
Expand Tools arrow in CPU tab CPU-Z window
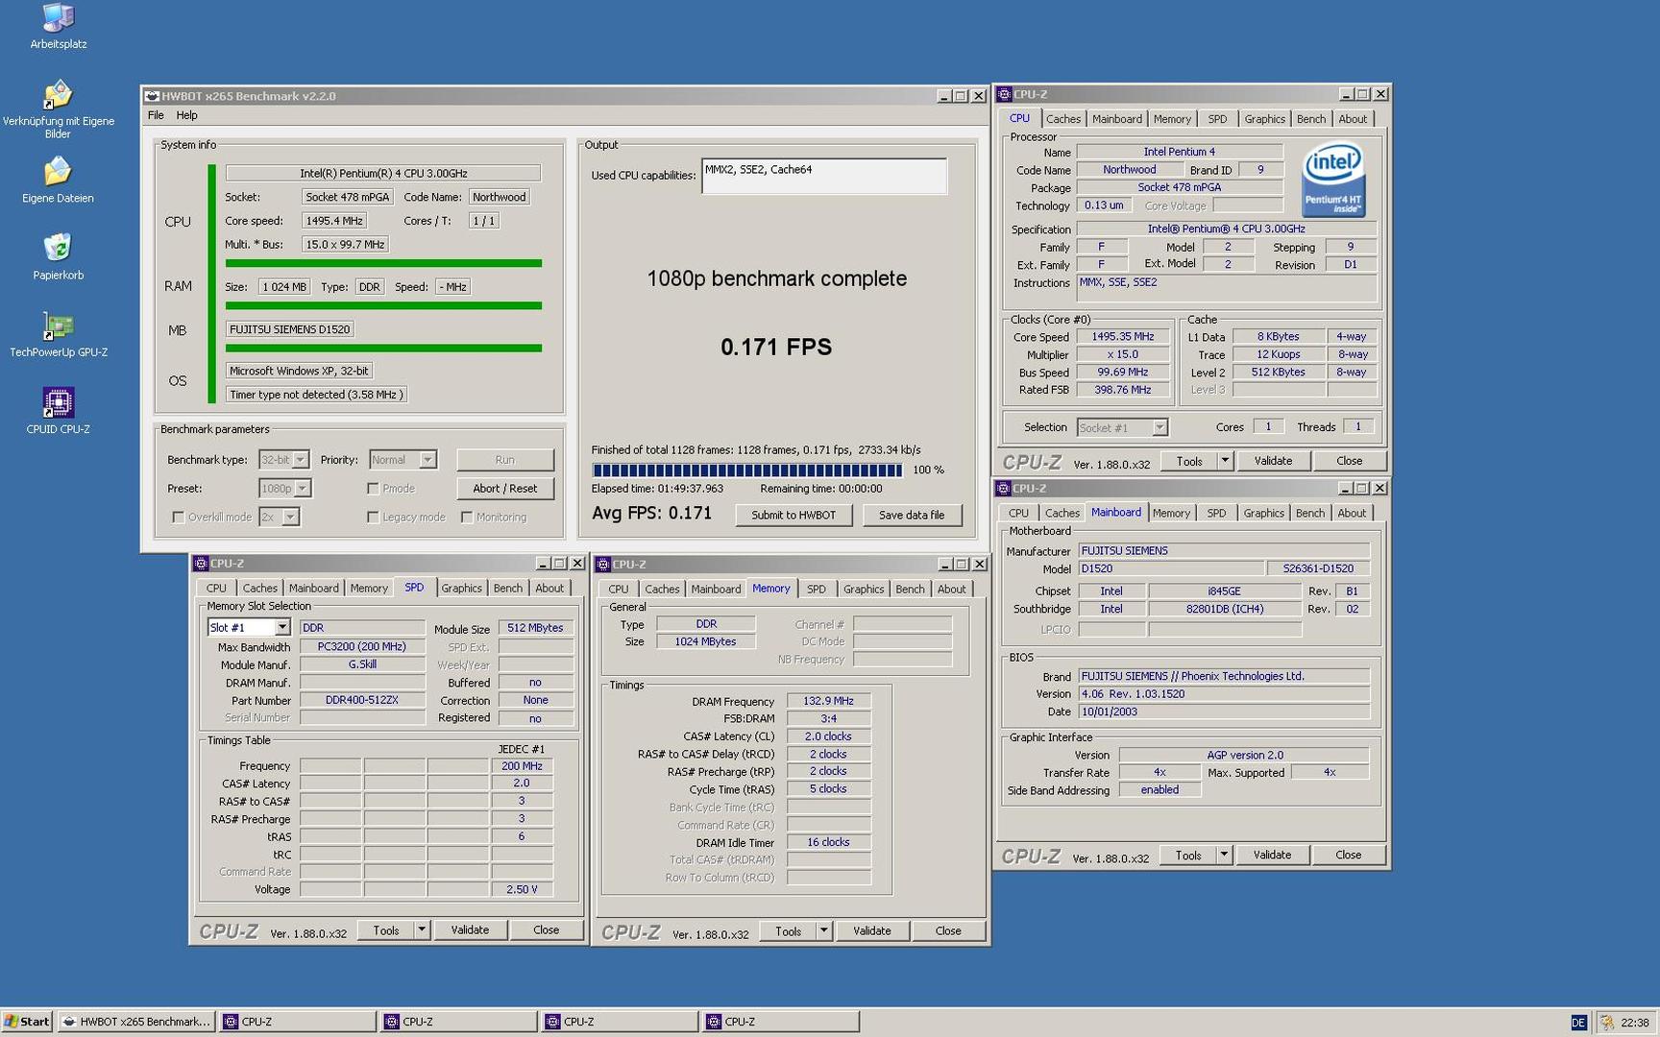pos(1225,461)
